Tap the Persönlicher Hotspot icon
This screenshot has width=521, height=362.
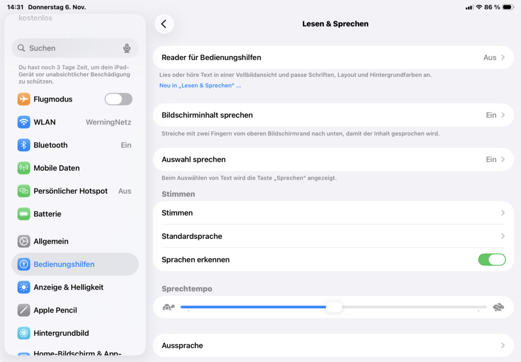pyautogui.click(x=24, y=191)
